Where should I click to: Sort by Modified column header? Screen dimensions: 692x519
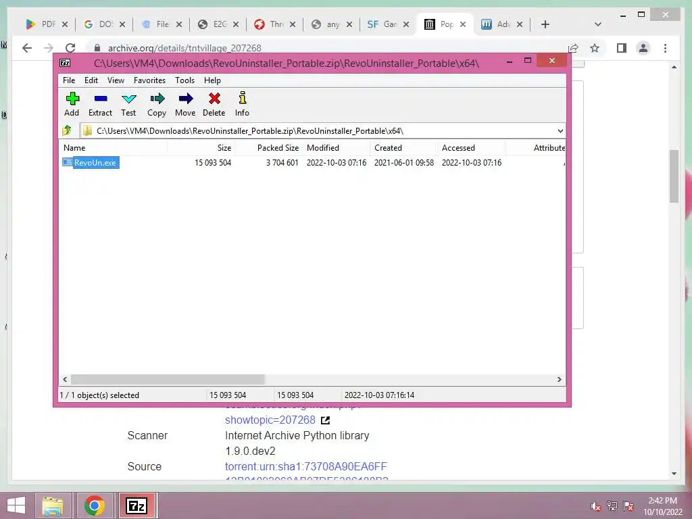[x=337, y=148]
